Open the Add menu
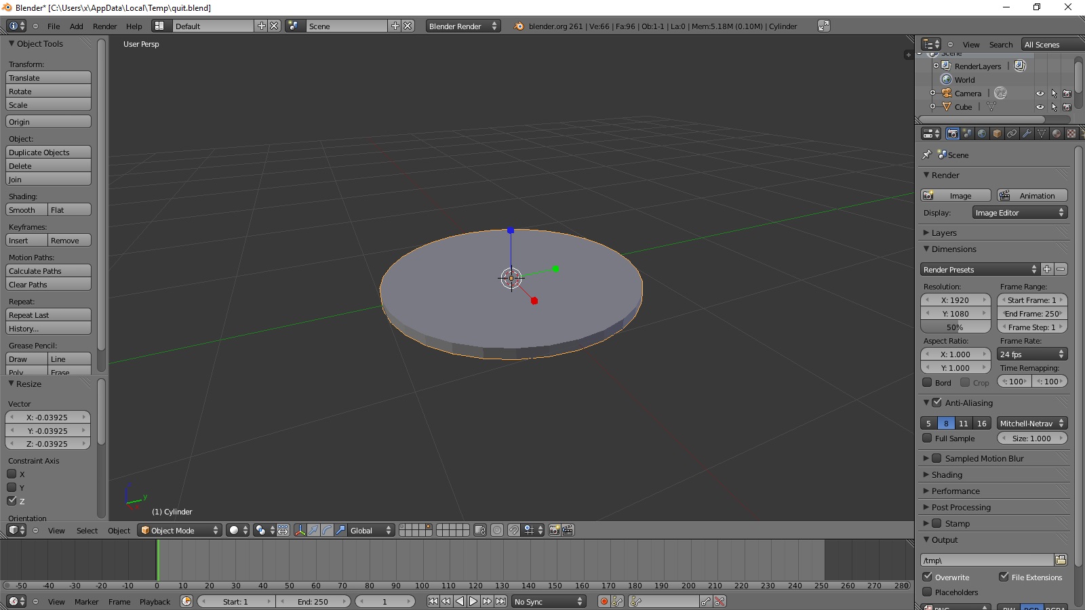This screenshot has width=1085, height=610. pyautogui.click(x=76, y=26)
